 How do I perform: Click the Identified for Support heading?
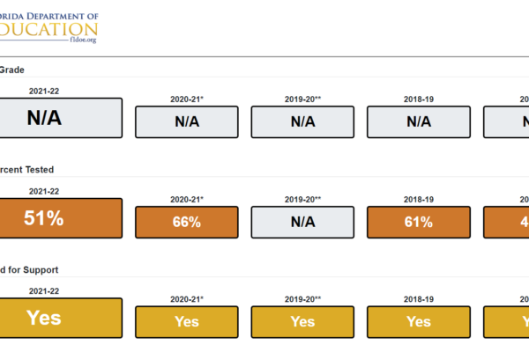coord(29,270)
